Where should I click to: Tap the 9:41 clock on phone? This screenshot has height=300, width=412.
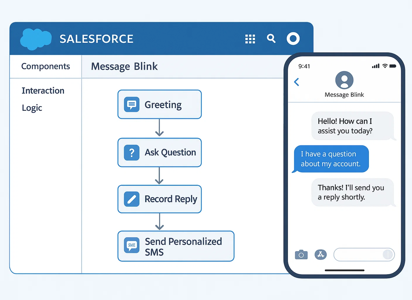[304, 66]
